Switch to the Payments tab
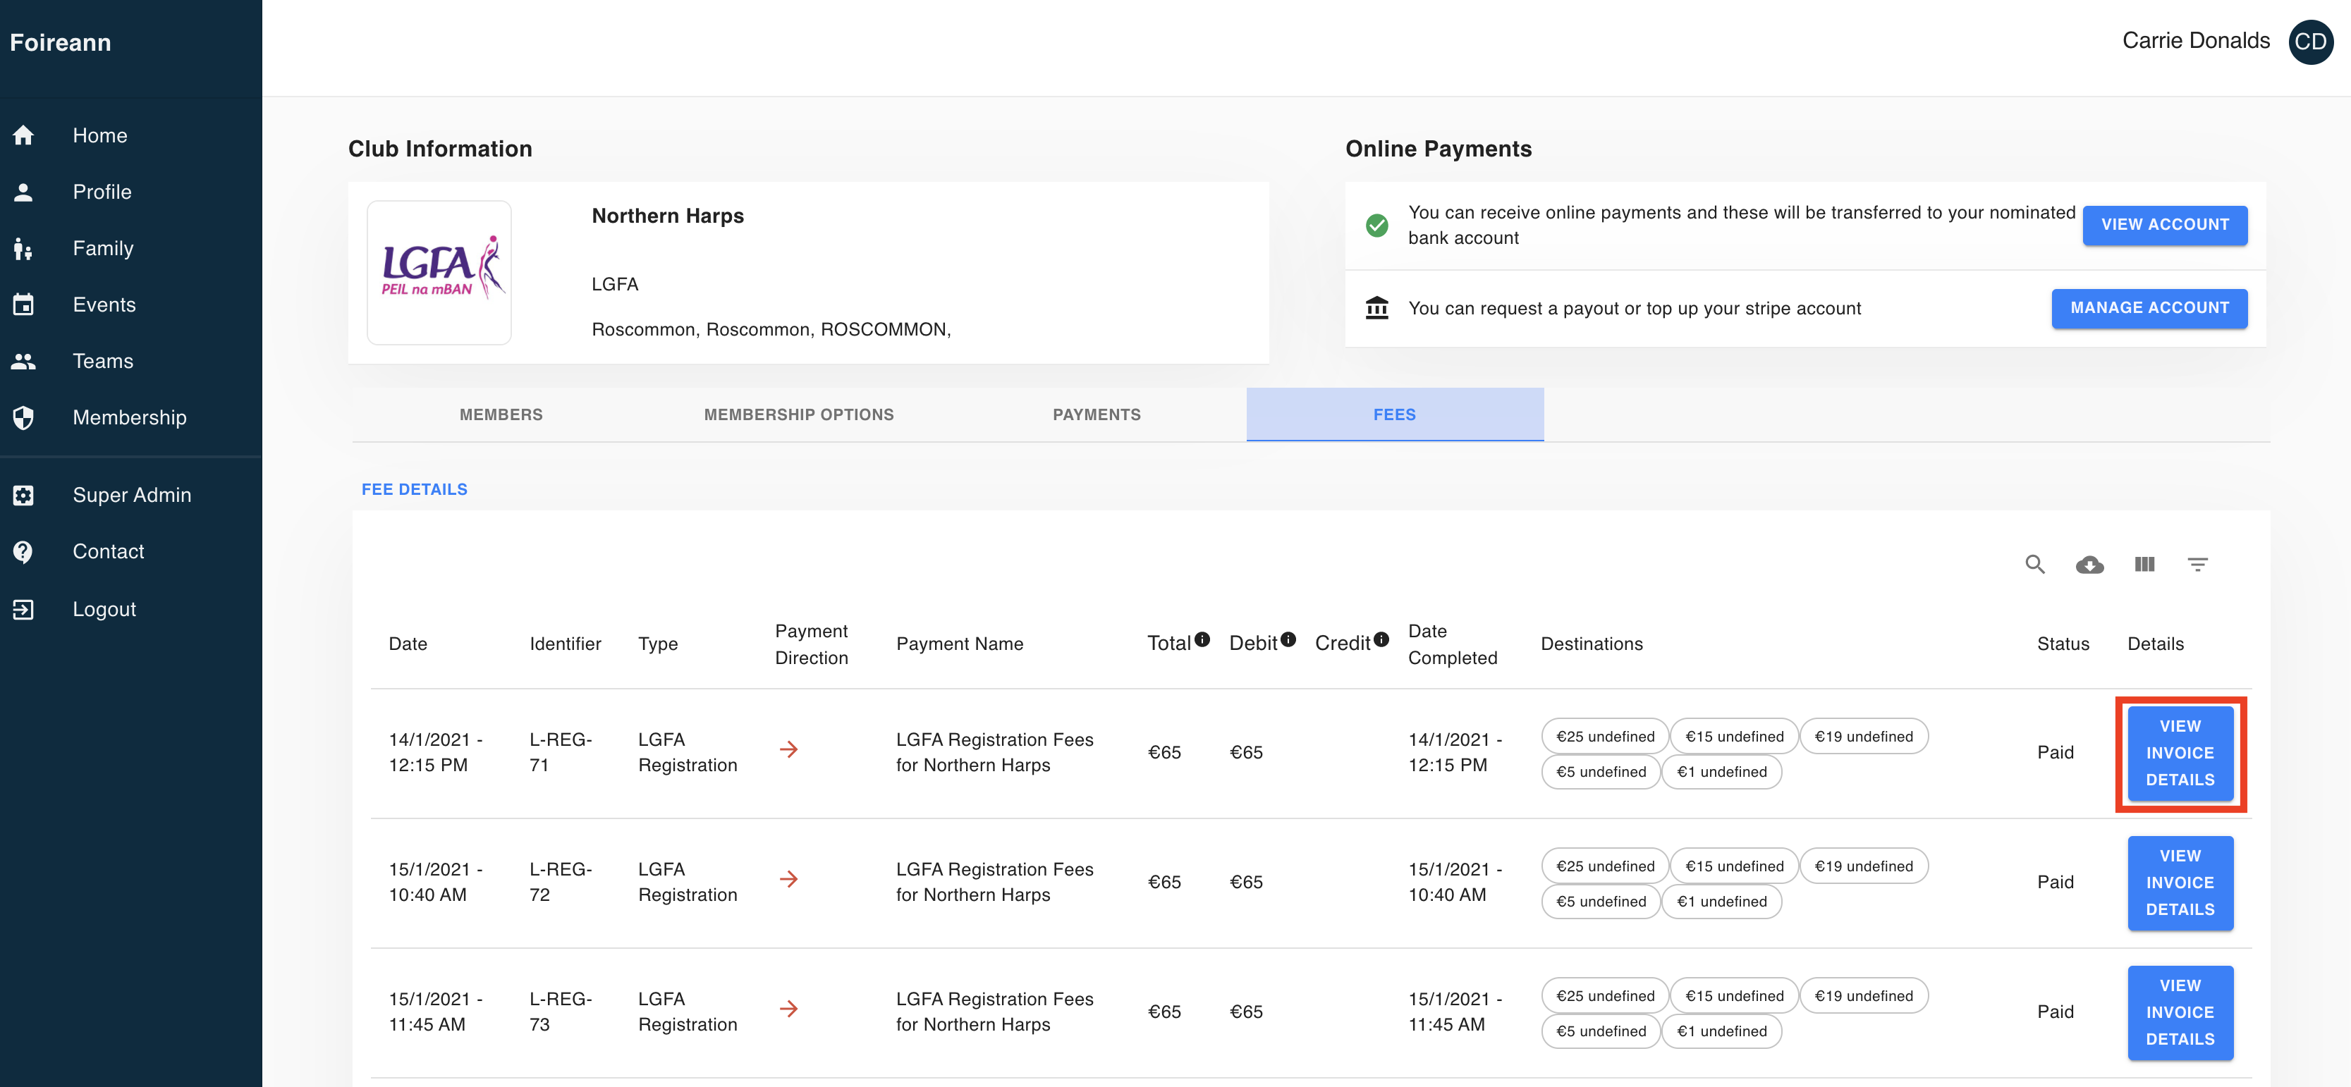The height and width of the screenshot is (1087, 2351). [1097, 415]
